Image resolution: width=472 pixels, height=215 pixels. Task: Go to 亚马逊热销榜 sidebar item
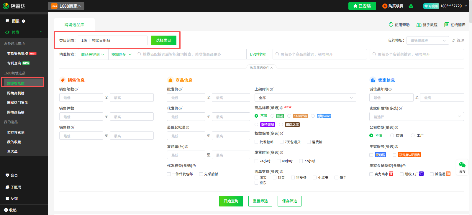coord(17,54)
